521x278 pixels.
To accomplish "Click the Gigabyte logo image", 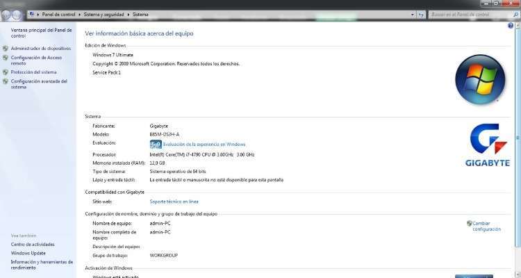I will click(x=490, y=145).
